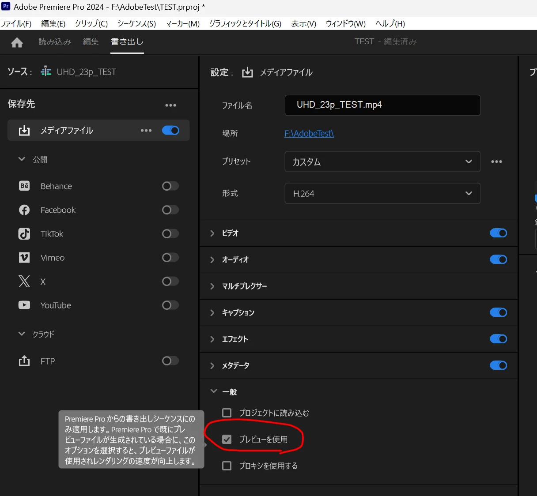Go to the Home screen icon
537x496 pixels.
pyautogui.click(x=17, y=42)
